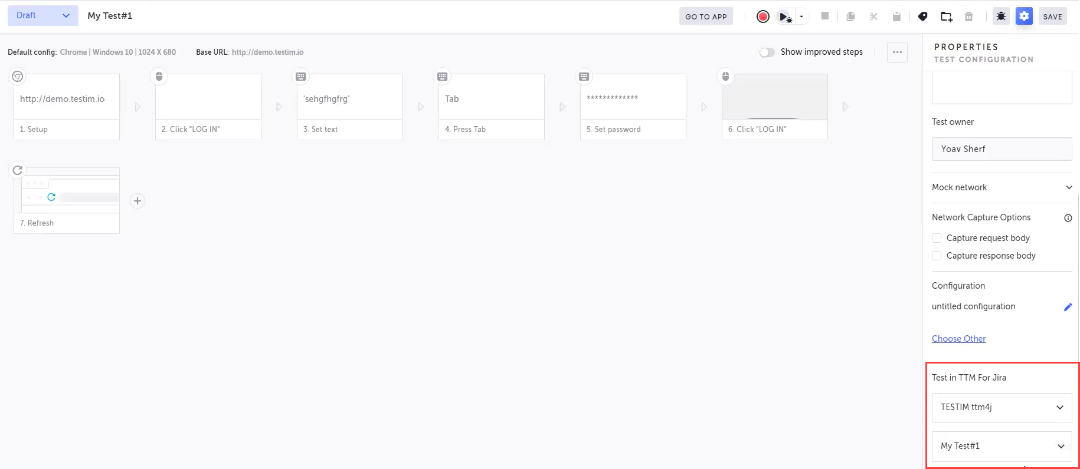The height and width of the screenshot is (469, 1080).
Task: Open the label tag icon
Action: coord(923,16)
